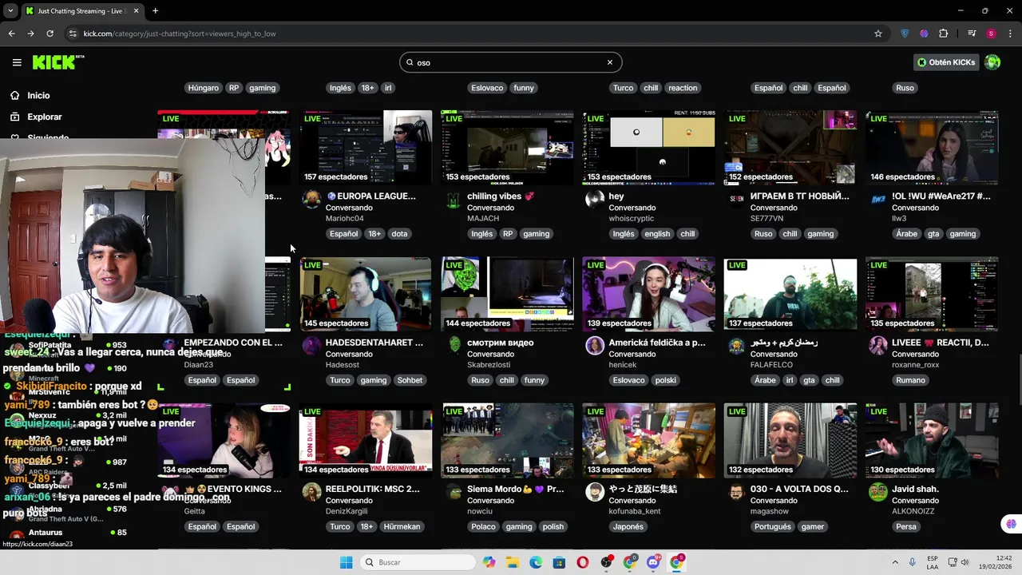
Task: Open MAJACH channel name link
Action: pos(483,219)
